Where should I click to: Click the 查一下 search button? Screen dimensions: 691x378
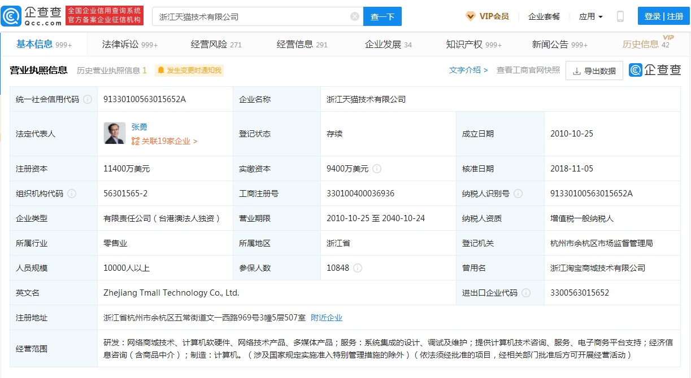tap(383, 16)
